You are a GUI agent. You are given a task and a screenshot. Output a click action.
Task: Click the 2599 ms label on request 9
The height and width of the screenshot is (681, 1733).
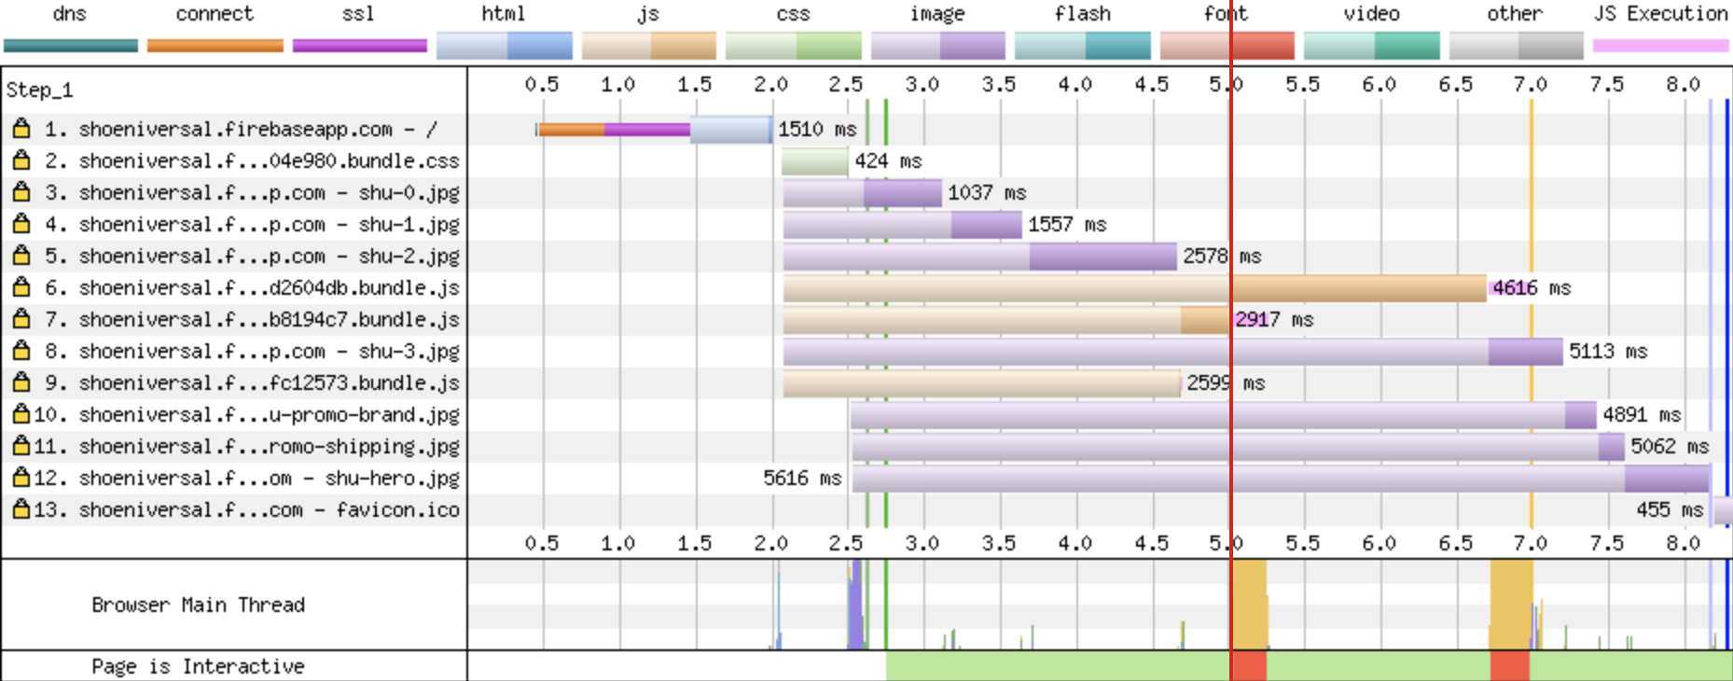1226,382
